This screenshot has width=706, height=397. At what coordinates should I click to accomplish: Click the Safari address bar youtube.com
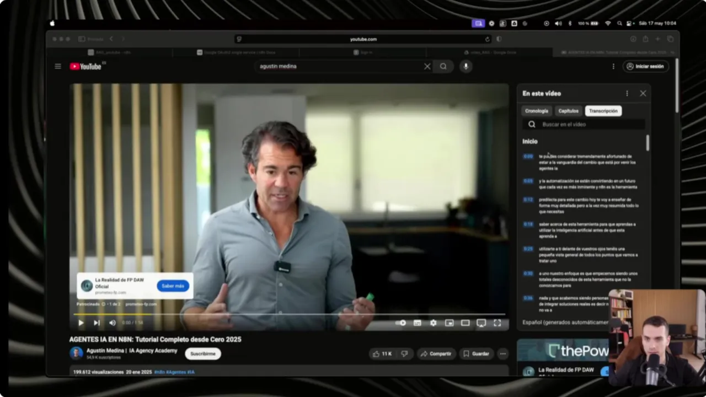click(x=363, y=39)
